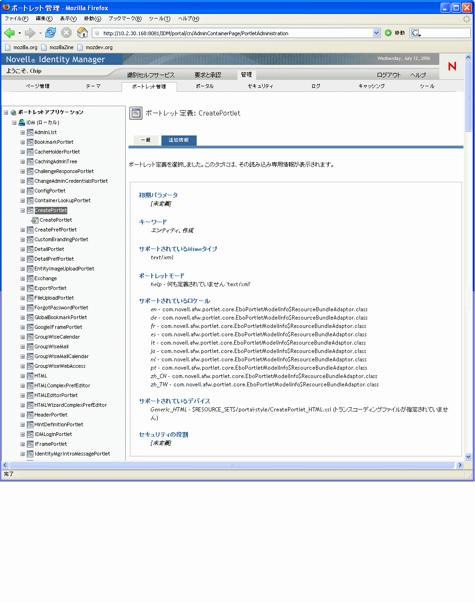This screenshot has width=475, height=603.
Task: Click the Stop loading icon
Action: (66, 32)
